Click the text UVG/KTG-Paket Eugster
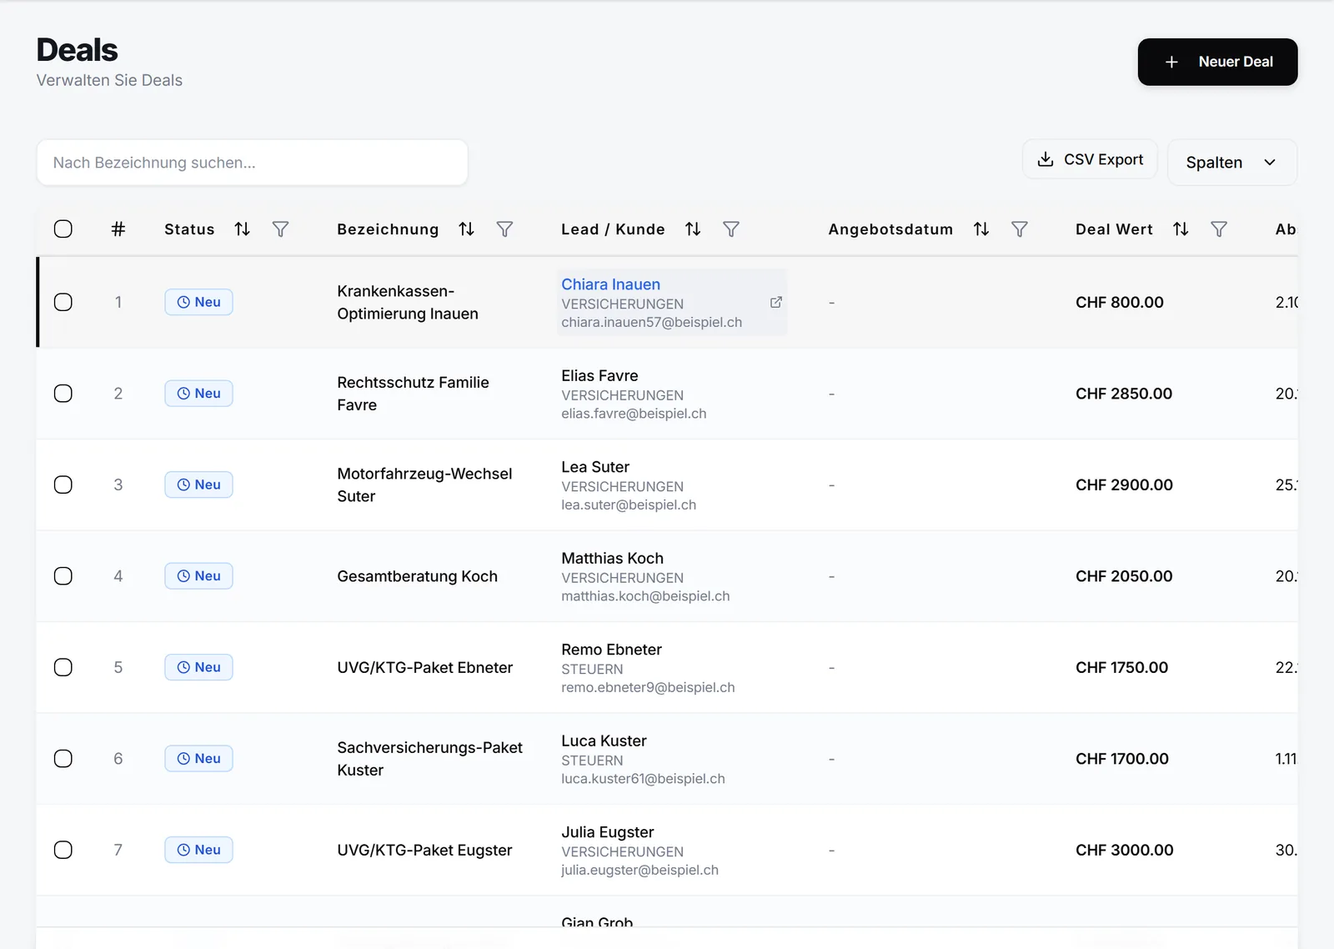Screen dimensions: 1334x949 pyautogui.click(x=424, y=850)
